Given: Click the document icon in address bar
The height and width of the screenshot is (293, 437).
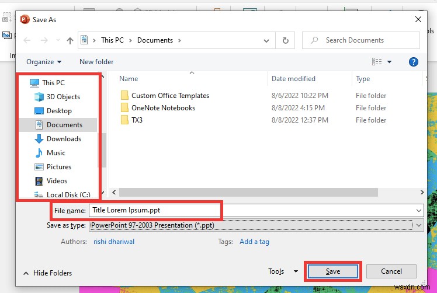Looking at the screenshot, I should (x=84, y=40).
